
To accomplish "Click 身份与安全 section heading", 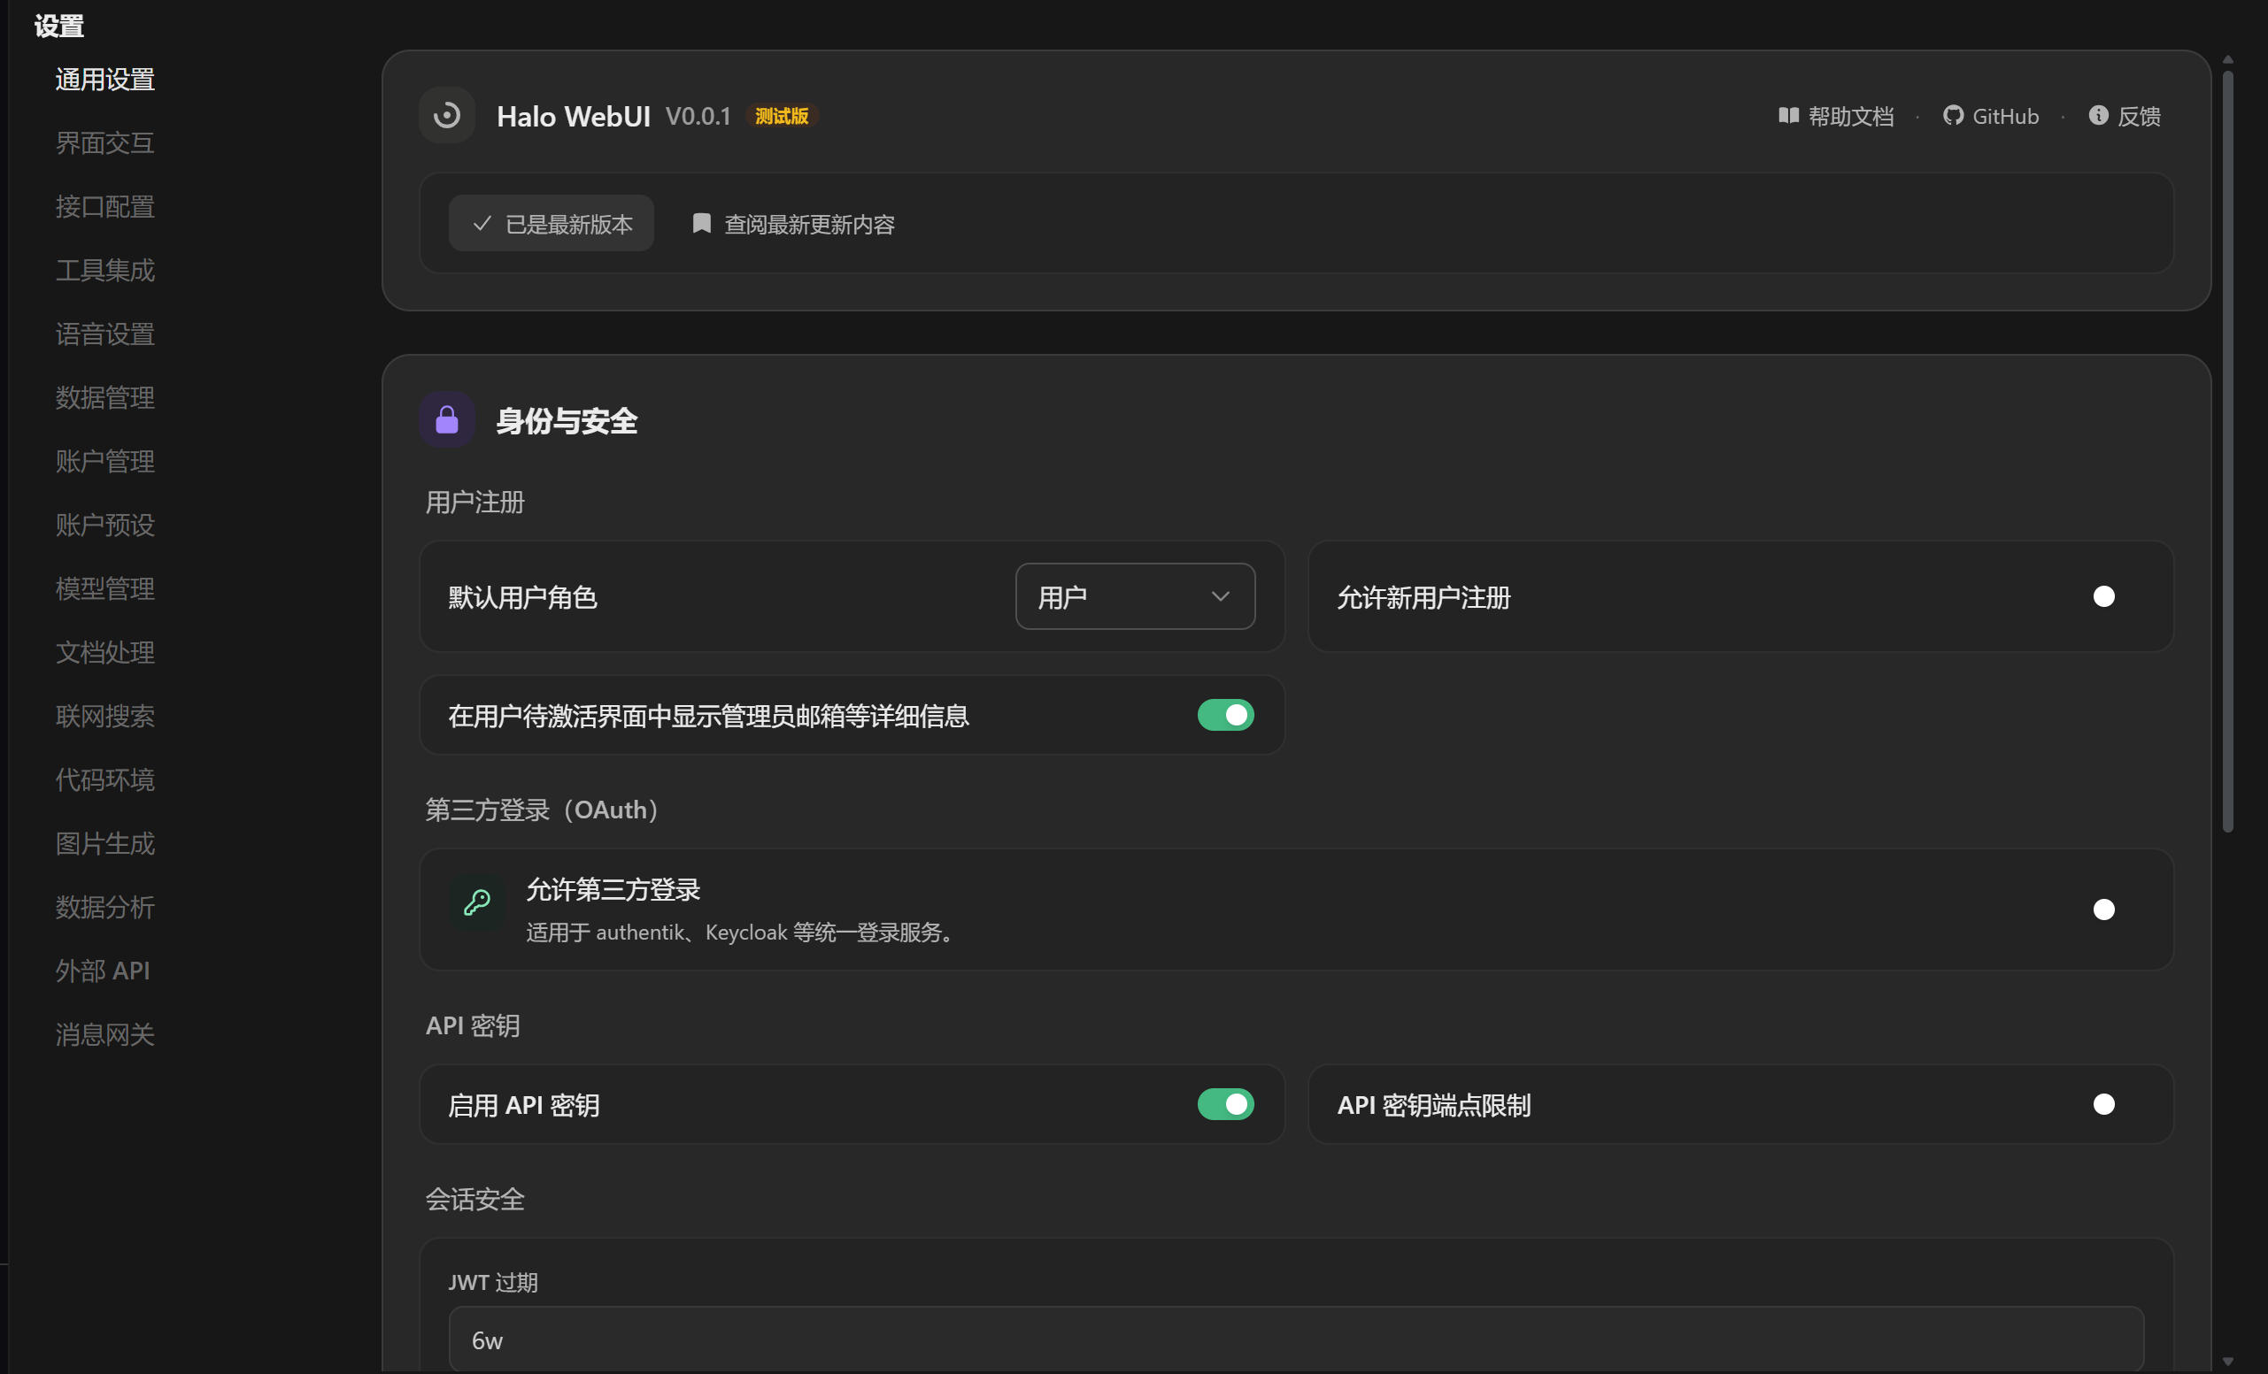I will 567,421.
